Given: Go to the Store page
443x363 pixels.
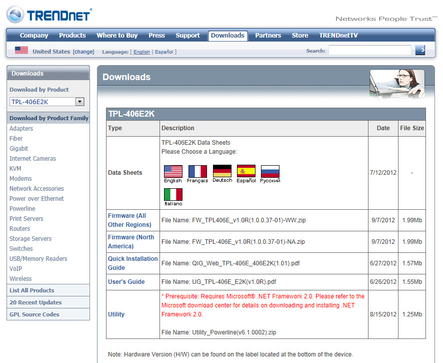Looking at the screenshot, I should click(300, 36).
